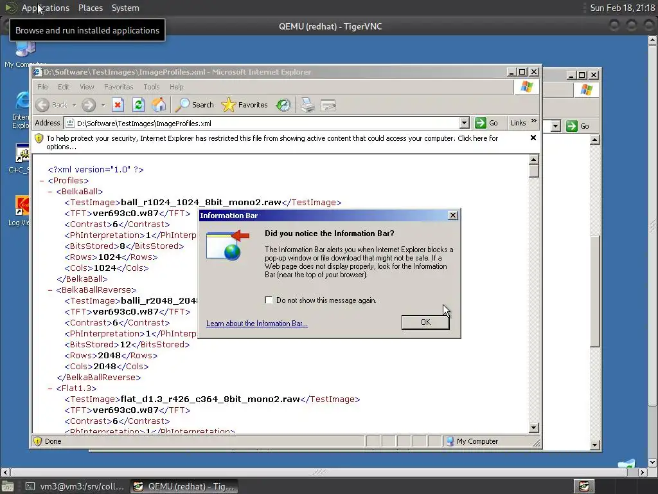The width and height of the screenshot is (658, 494).
Task: Click the page icon in Address bar
Action: point(70,123)
